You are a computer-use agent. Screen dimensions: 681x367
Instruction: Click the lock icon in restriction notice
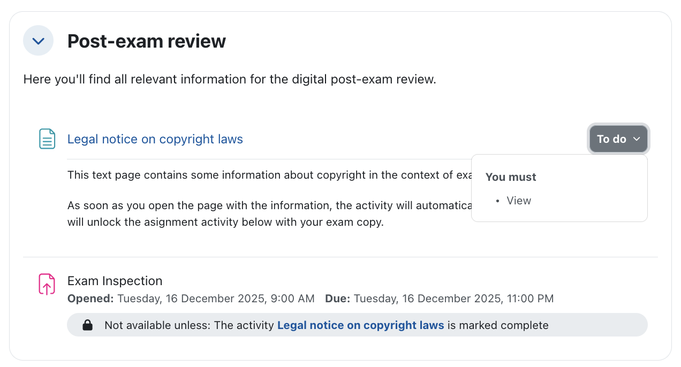click(87, 325)
